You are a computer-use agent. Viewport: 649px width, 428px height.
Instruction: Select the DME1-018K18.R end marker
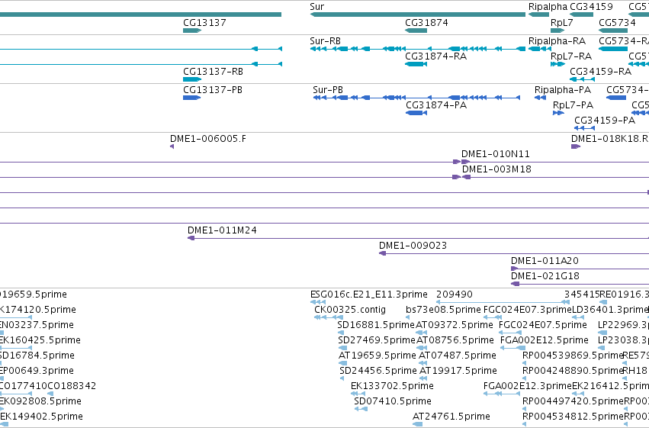pos(576,146)
